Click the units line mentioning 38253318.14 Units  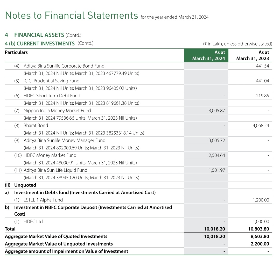pyautogui.click(x=84, y=133)
